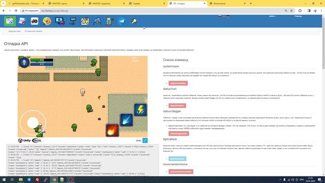This screenshot has width=325, height=183.
Task: Bookmark this page with the star icon
Action: tap(291, 11)
